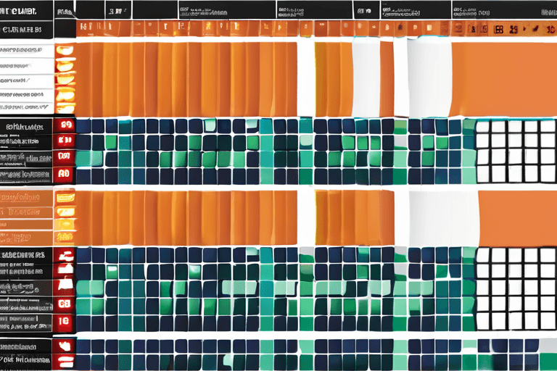The height and width of the screenshot is (371, 557).
Task: Toggle the first white cell in the upper-right grid
Action: [x=482, y=126]
